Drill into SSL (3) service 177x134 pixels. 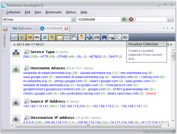coord(82,57)
